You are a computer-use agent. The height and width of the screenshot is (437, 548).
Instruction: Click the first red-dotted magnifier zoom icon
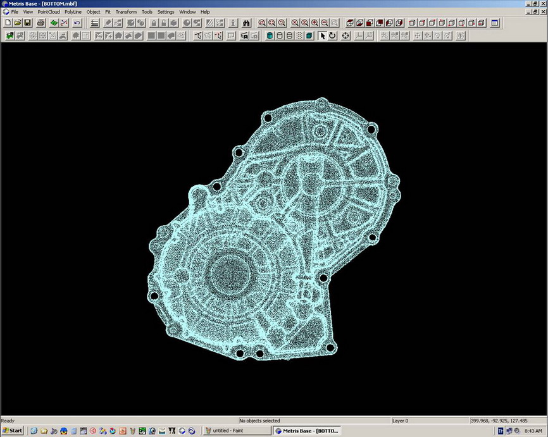262,23
